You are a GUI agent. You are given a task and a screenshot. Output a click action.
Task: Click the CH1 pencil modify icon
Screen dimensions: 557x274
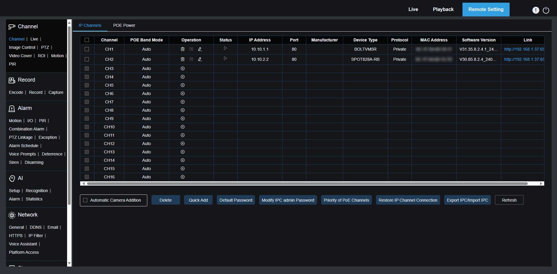coord(200,49)
